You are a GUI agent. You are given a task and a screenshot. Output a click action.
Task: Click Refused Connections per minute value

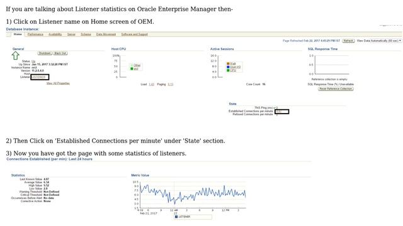(277, 114)
